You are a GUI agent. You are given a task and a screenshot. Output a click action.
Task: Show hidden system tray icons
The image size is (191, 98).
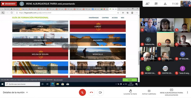(116, 84)
